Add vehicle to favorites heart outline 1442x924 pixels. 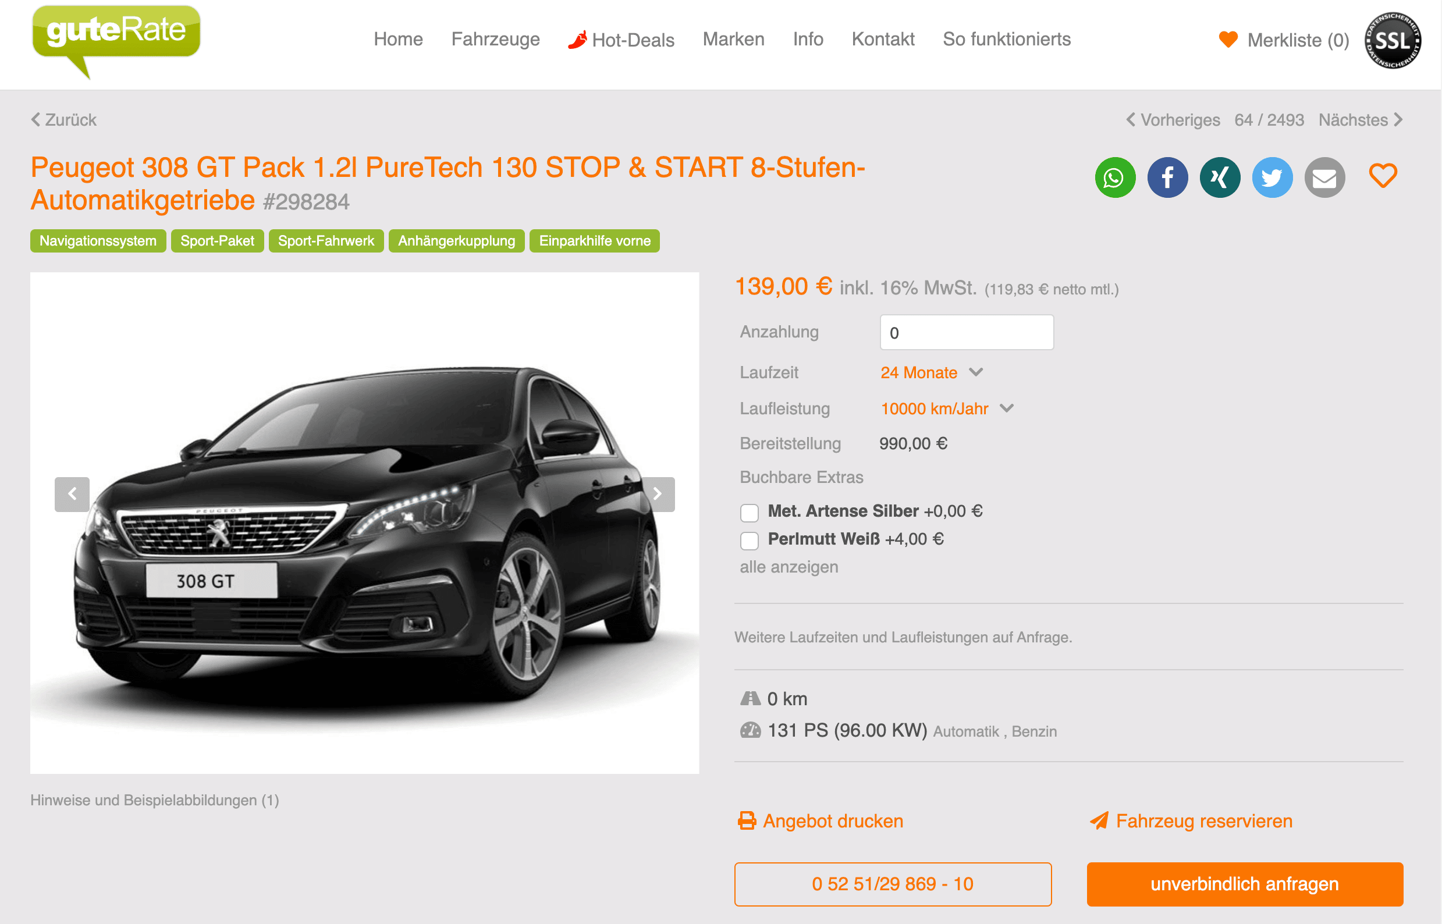tap(1383, 176)
